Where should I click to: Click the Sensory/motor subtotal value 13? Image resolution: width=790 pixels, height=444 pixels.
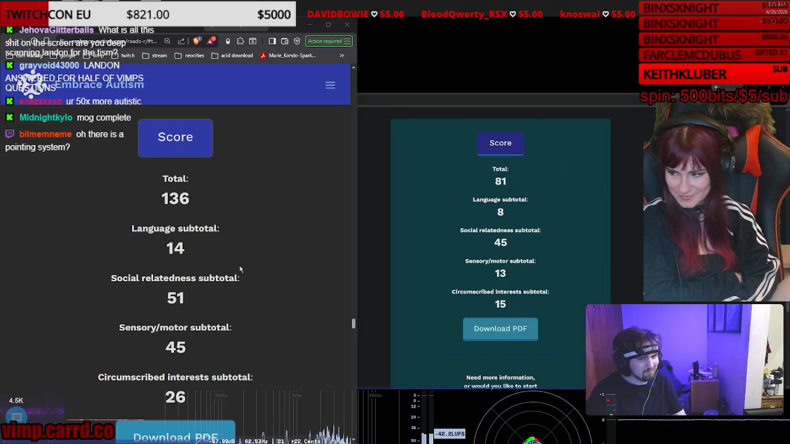[501, 273]
